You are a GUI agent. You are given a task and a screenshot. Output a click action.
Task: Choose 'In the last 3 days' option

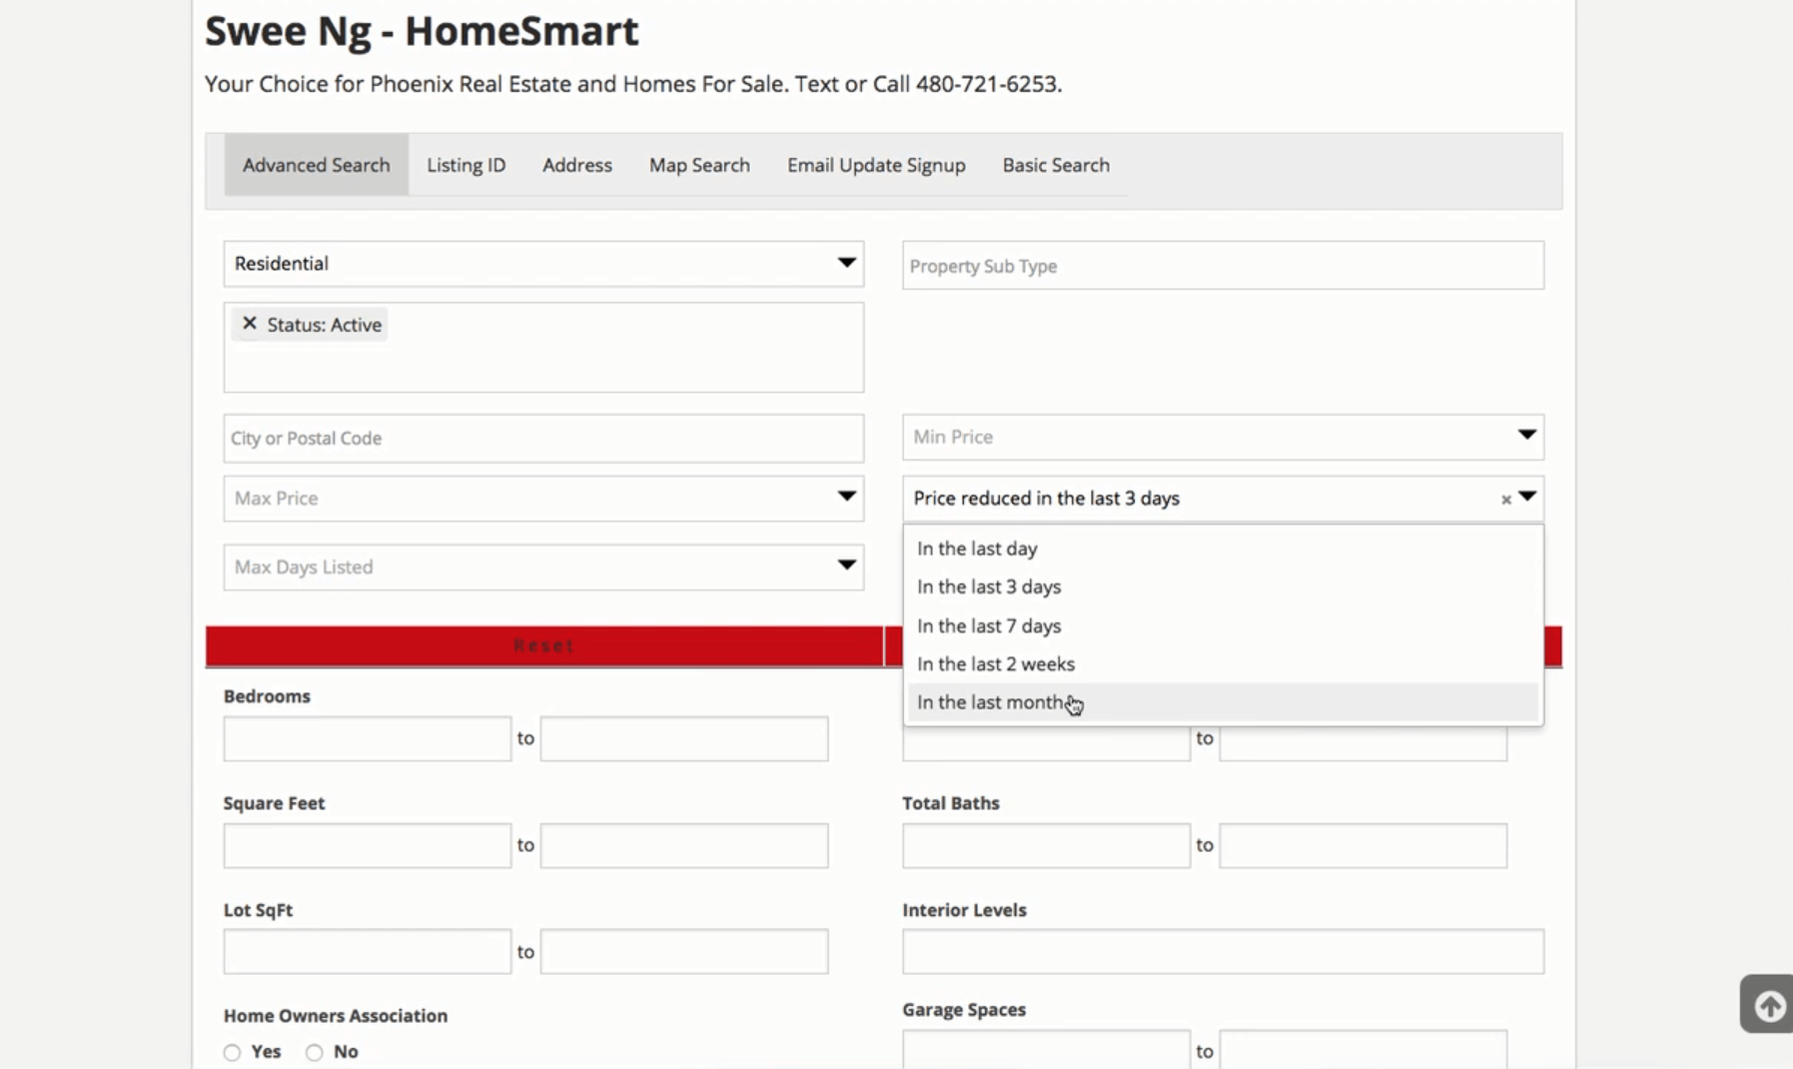tap(1223, 586)
